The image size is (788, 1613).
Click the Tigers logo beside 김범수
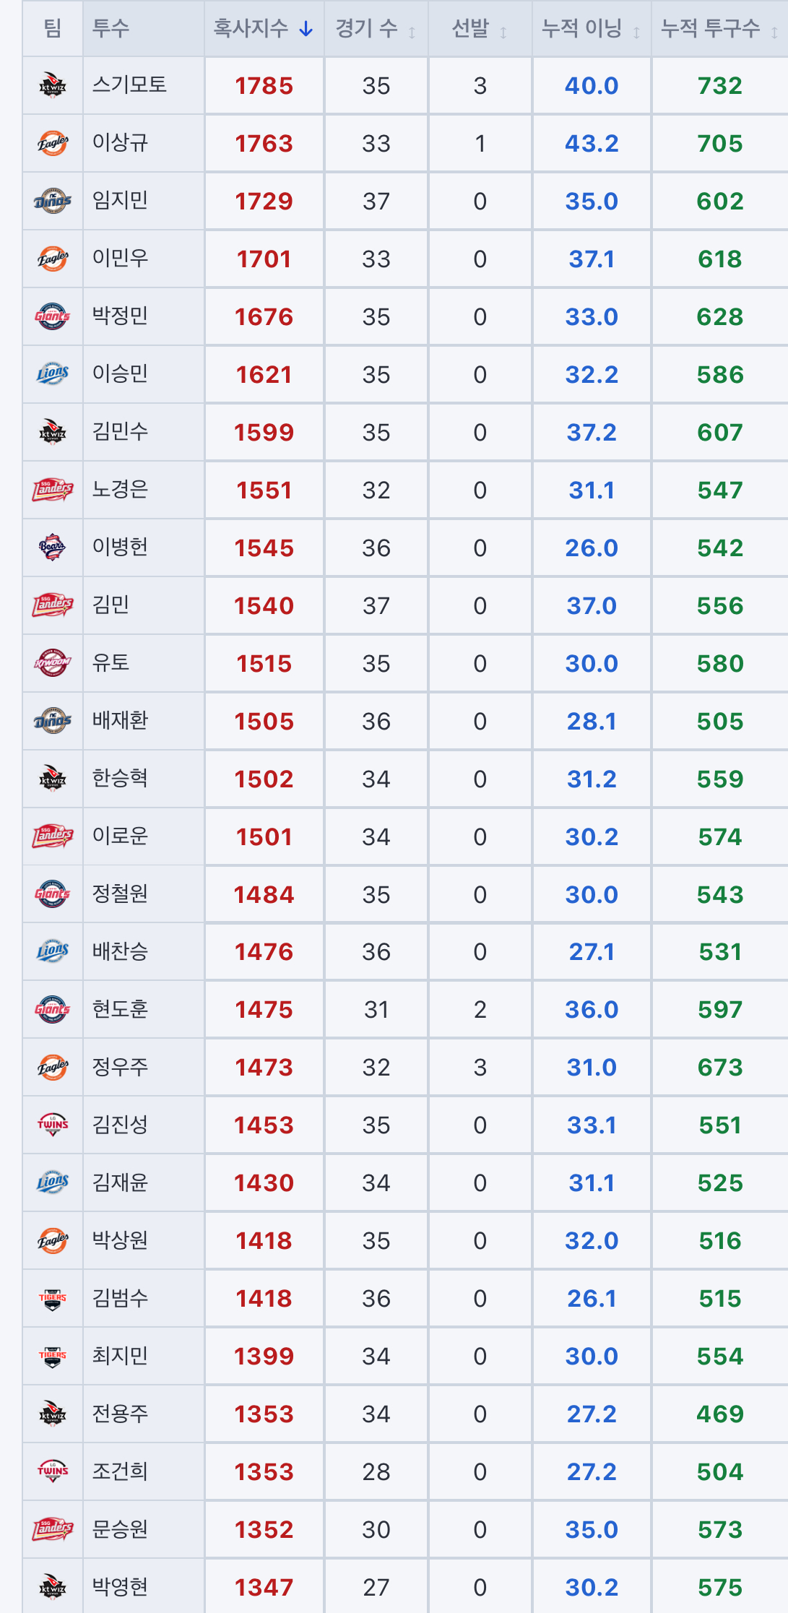point(53,1298)
